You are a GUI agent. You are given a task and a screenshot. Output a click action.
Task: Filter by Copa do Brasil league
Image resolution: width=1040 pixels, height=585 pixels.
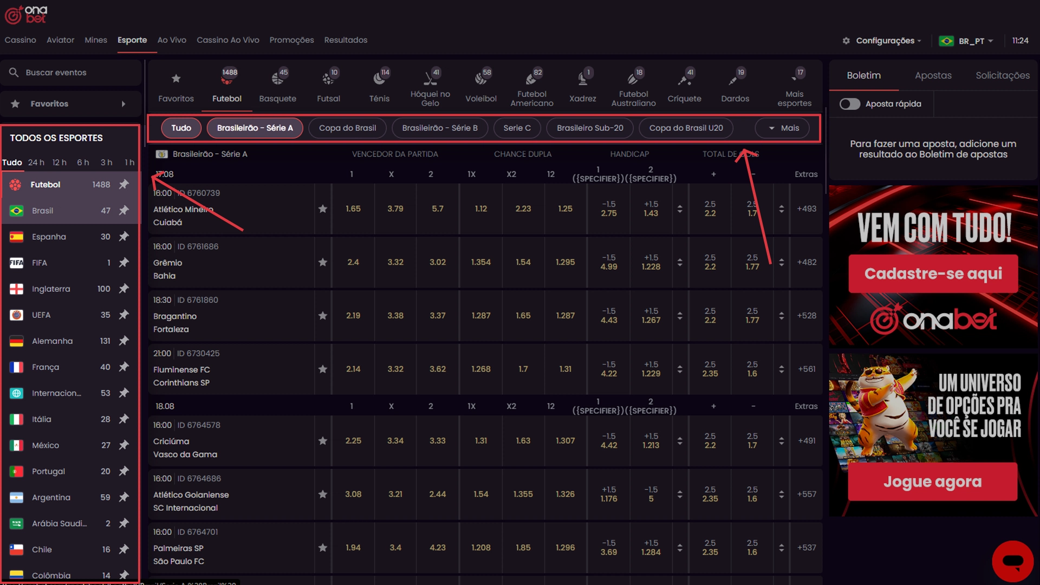click(347, 128)
